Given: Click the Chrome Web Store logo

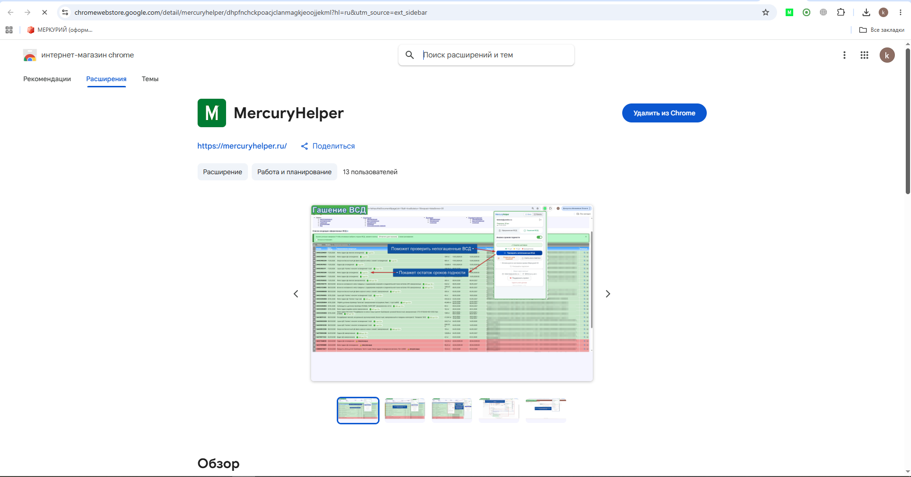Looking at the screenshot, I should 30,55.
